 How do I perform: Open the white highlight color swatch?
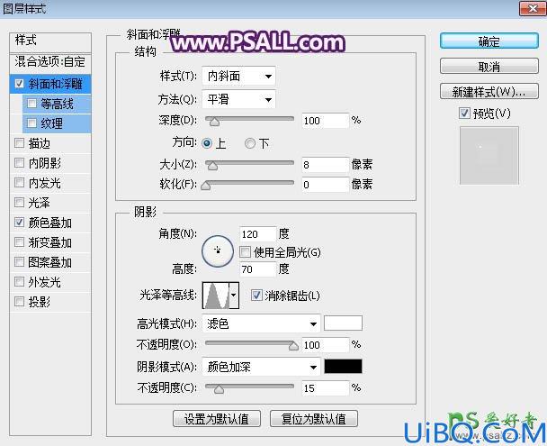pos(343,323)
